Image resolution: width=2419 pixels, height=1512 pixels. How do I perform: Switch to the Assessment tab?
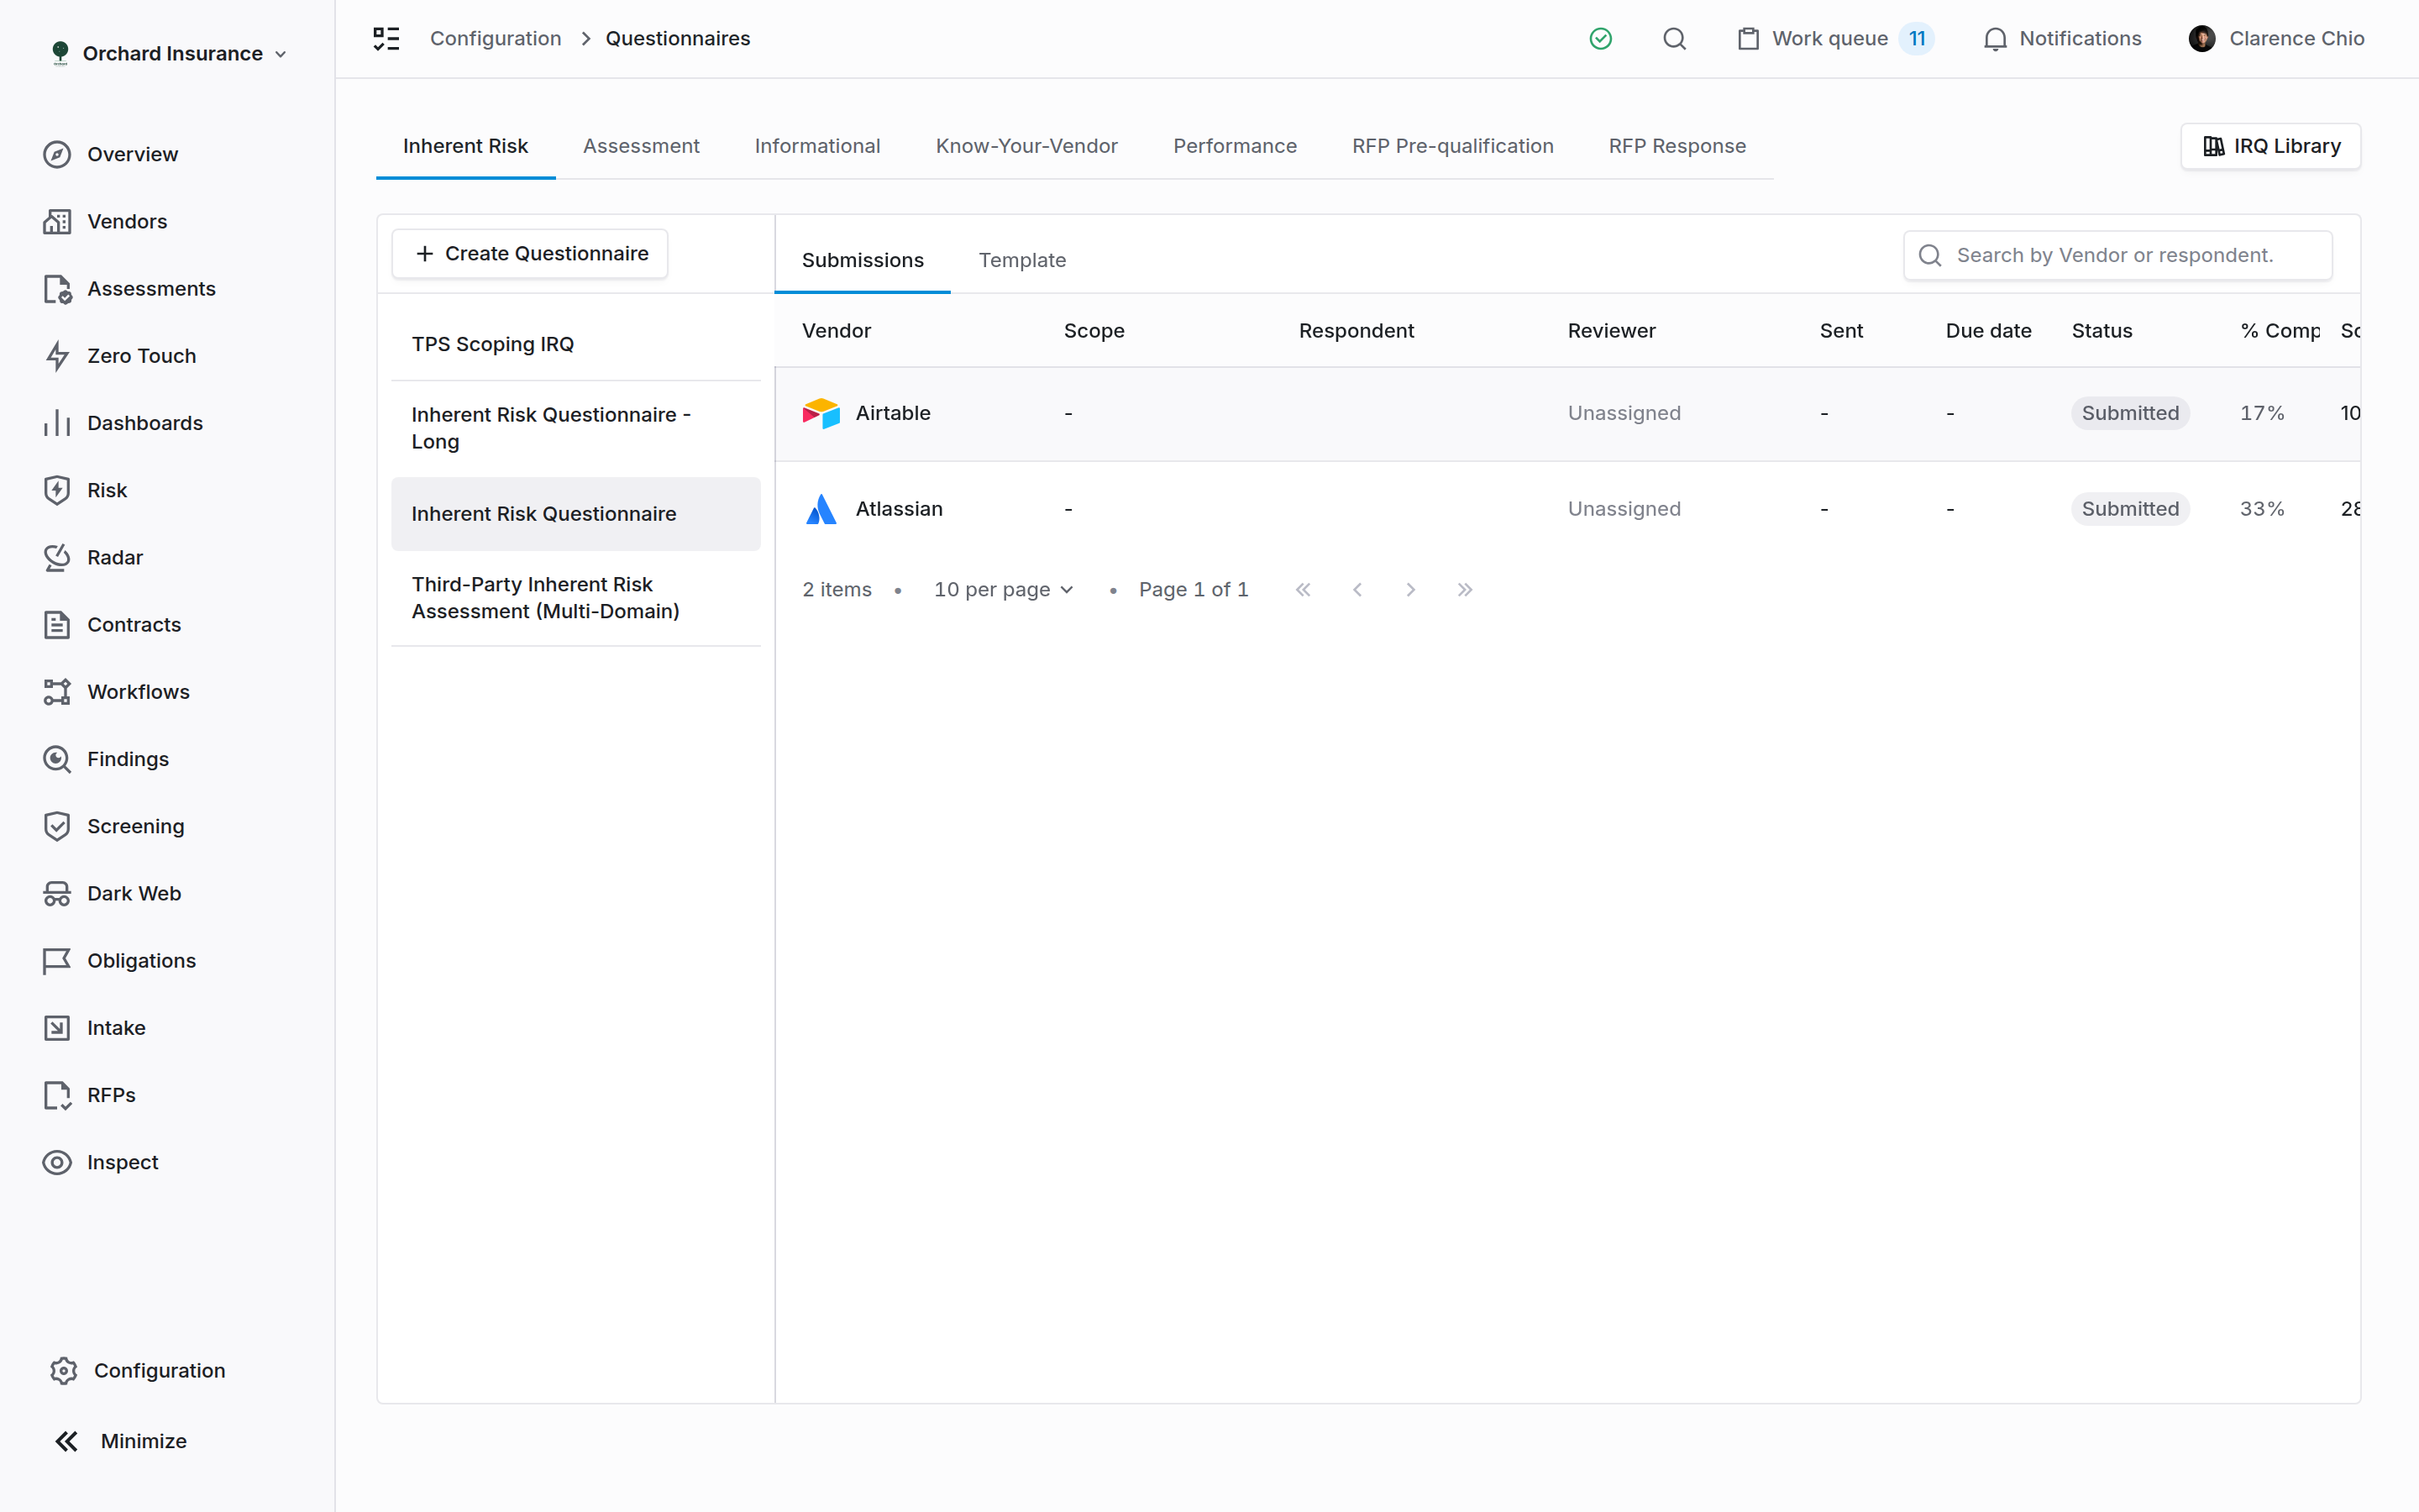pos(641,146)
